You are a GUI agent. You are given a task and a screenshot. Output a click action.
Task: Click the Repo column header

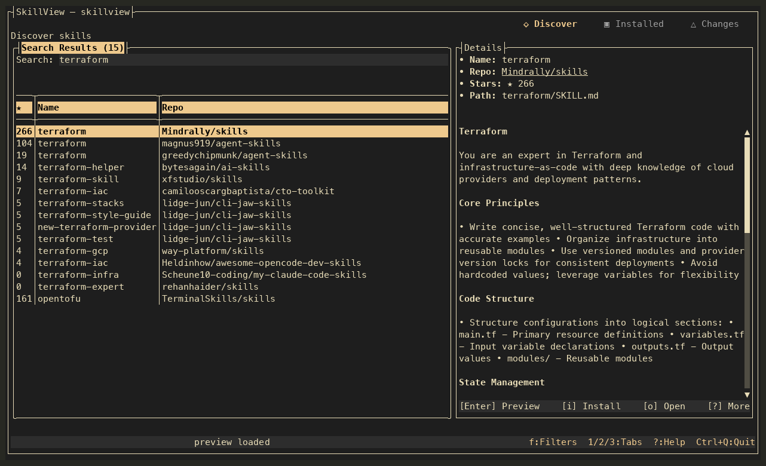coord(305,108)
